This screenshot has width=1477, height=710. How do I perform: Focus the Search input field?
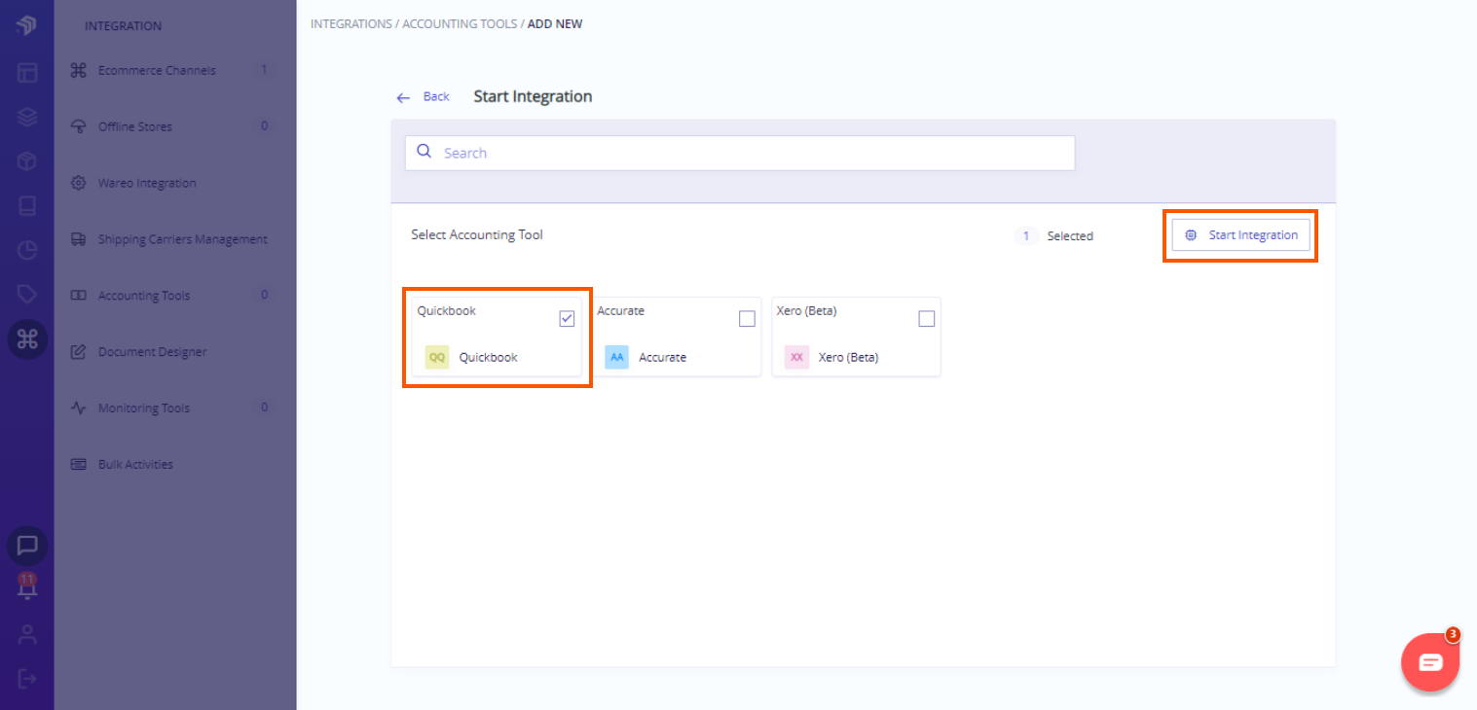tap(740, 153)
